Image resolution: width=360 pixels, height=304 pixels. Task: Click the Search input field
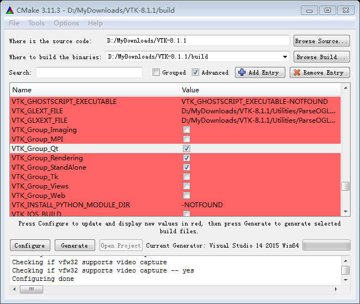90,72
